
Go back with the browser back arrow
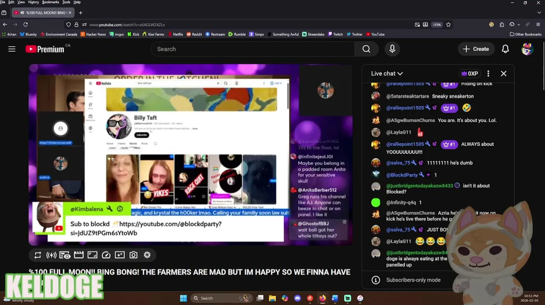[x=5, y=25]
